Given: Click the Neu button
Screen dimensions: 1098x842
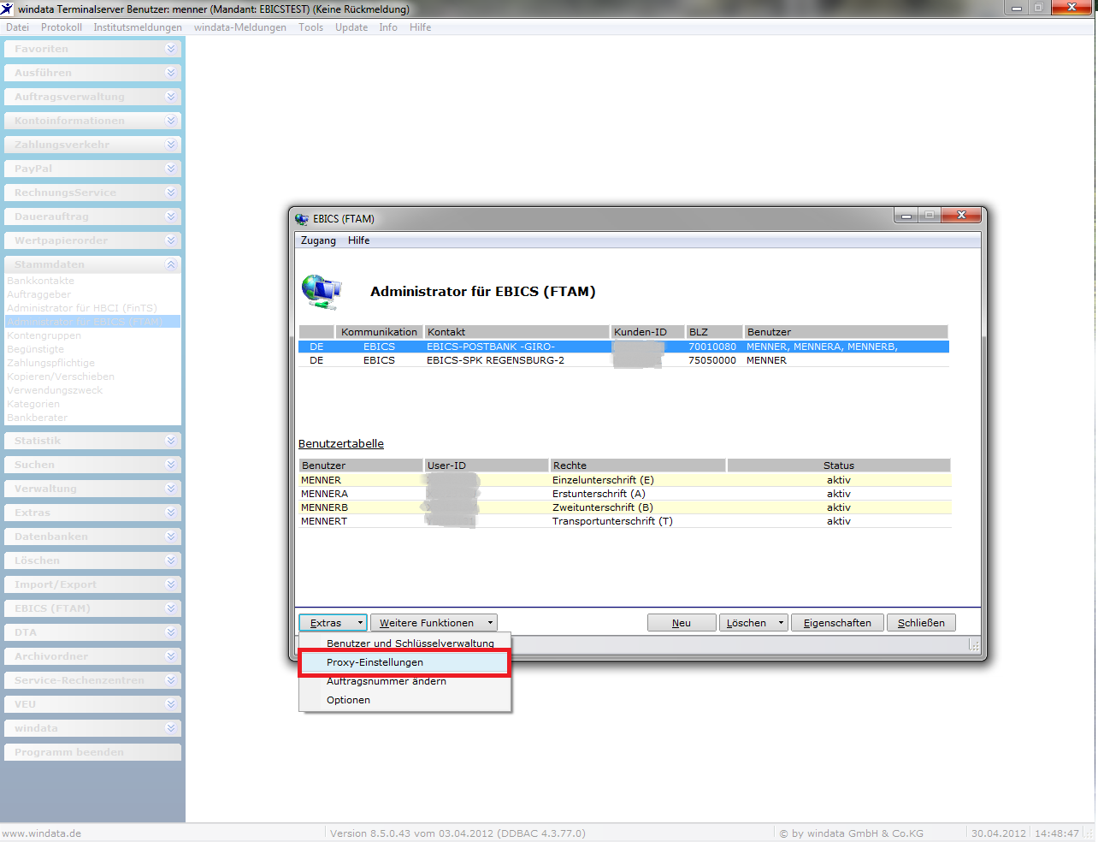Looking at the screenshot, I should (682, 623).
